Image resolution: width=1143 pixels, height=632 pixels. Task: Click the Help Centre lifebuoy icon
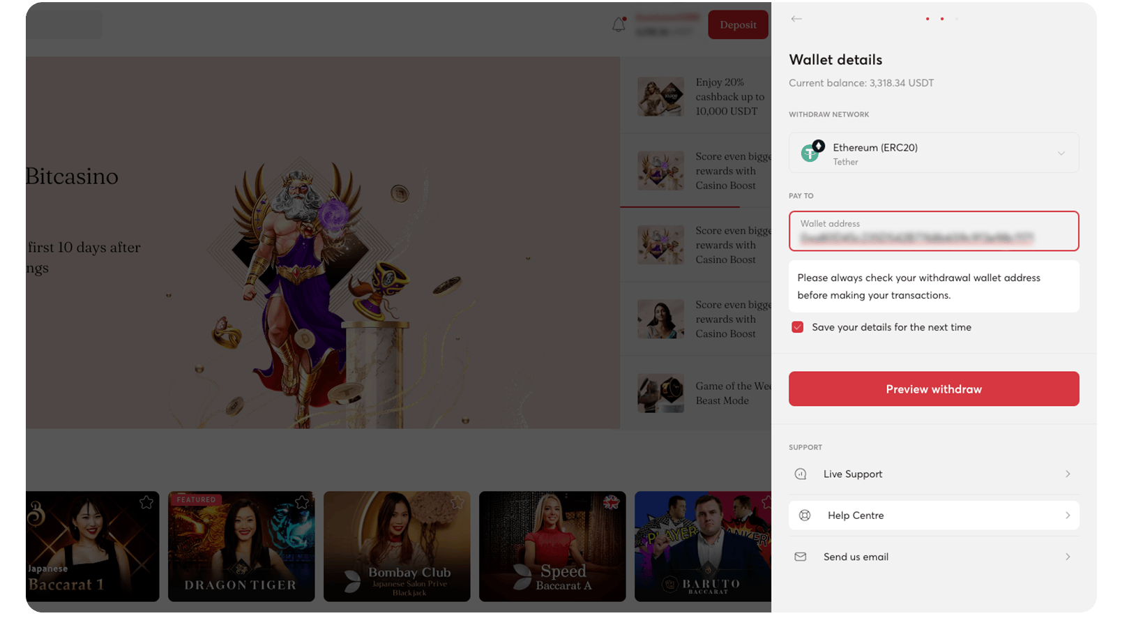pyautogui.click(x=805, y=516)
